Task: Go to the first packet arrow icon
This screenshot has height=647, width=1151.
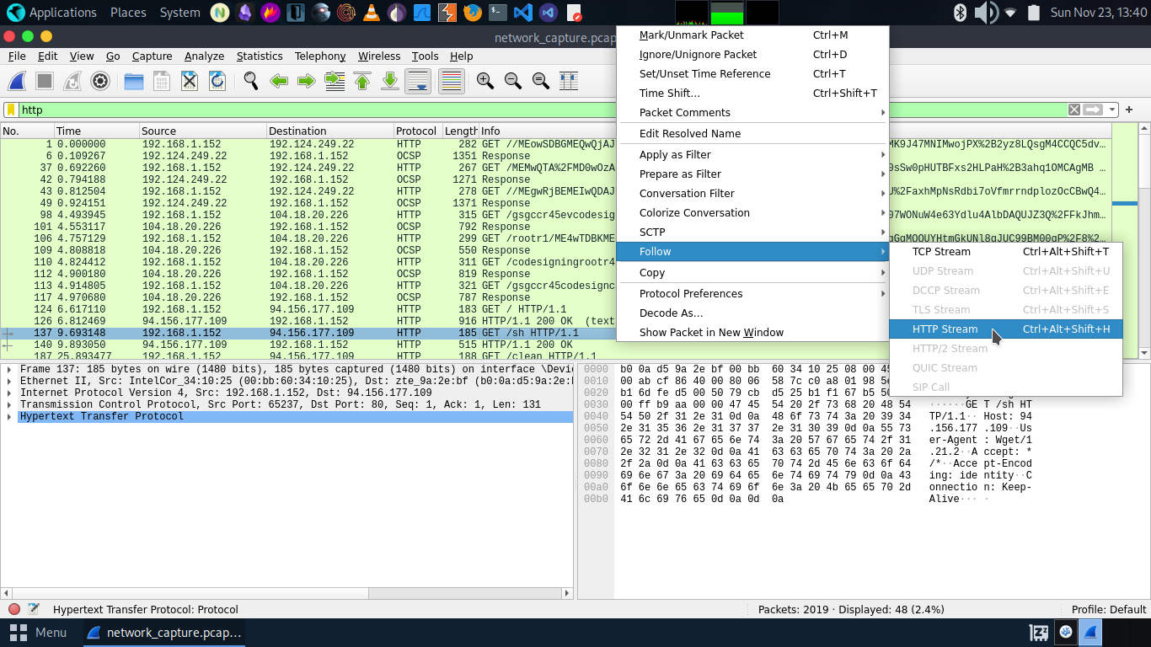Action: tap(362, 81)
